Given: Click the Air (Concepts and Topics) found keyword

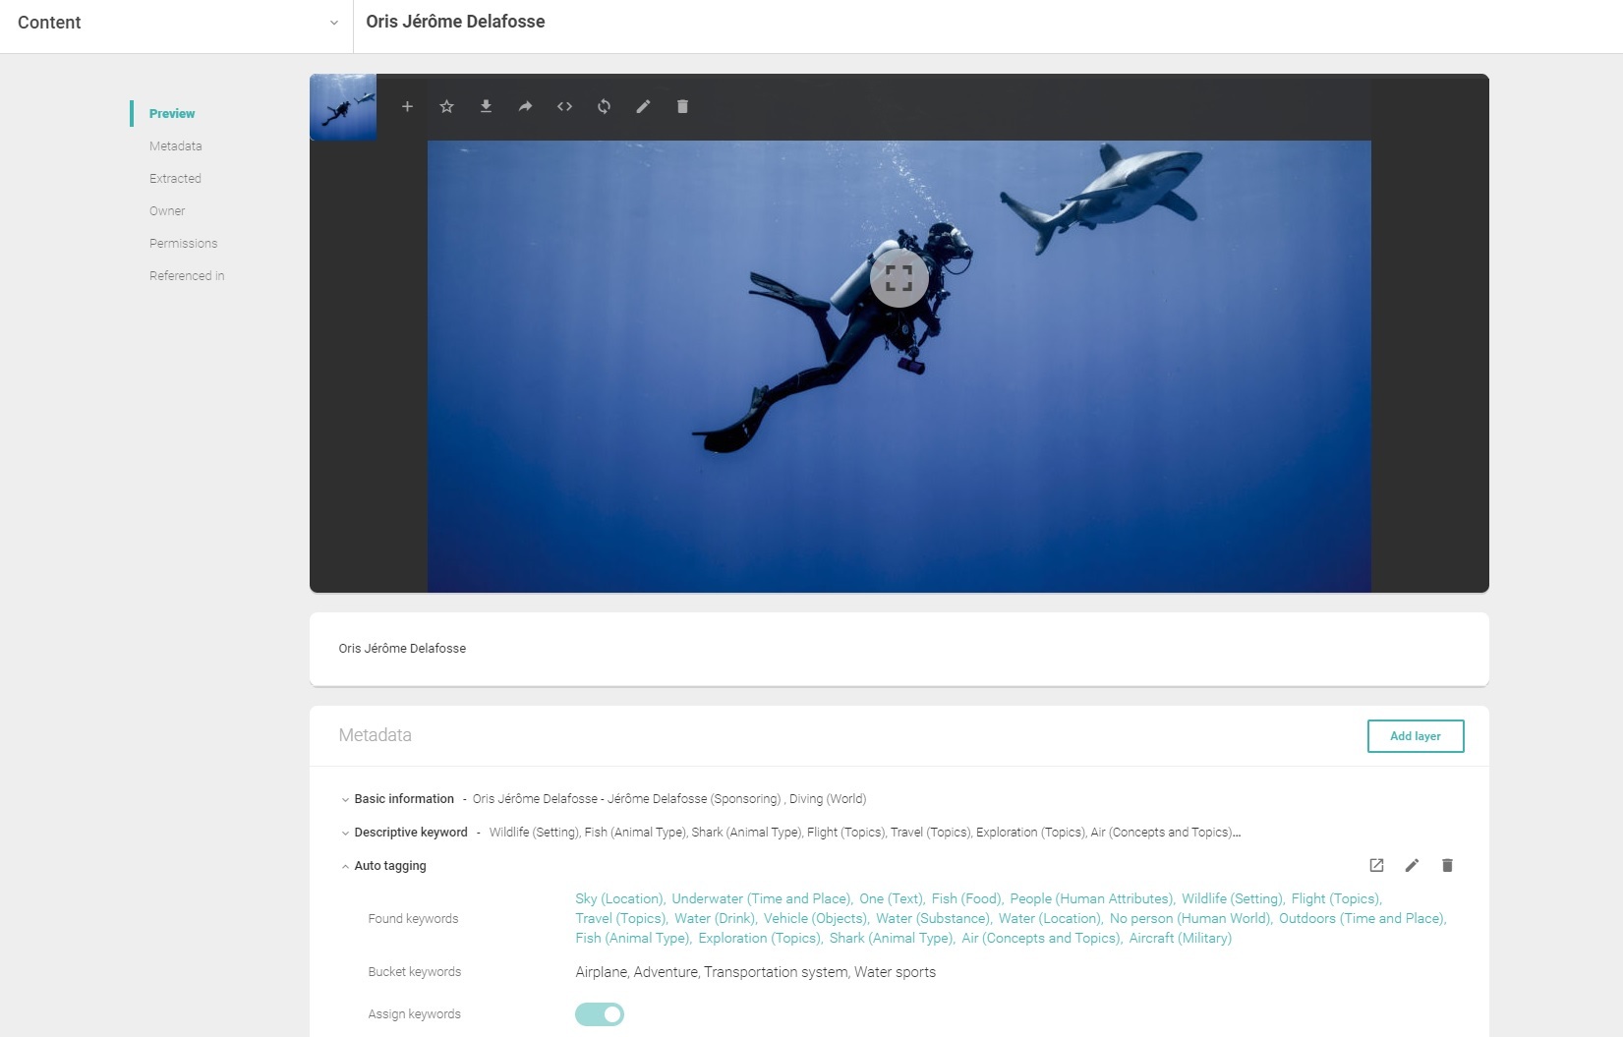Looking at the screenshot, I should click(1041, 938).
